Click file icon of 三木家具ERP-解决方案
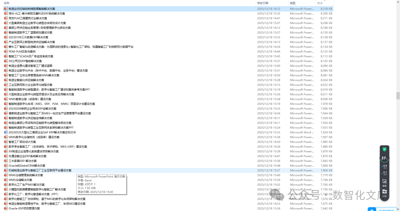The height and width of the screenshot is (211, 400). 6,161
